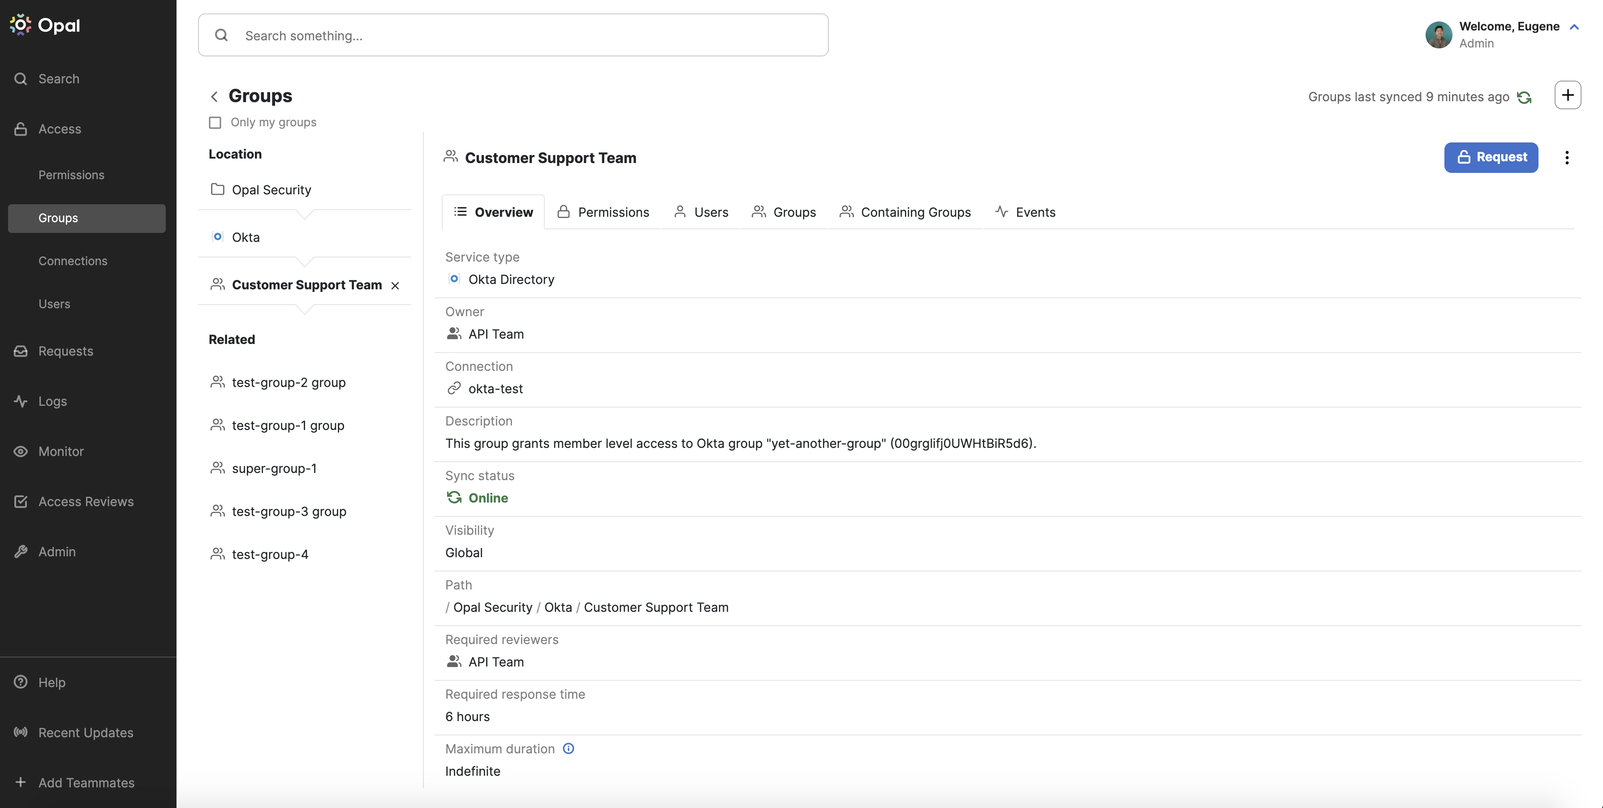1603x808 pixels.
Task: Click the green groups sync refresh icon
Action: 1524,97
